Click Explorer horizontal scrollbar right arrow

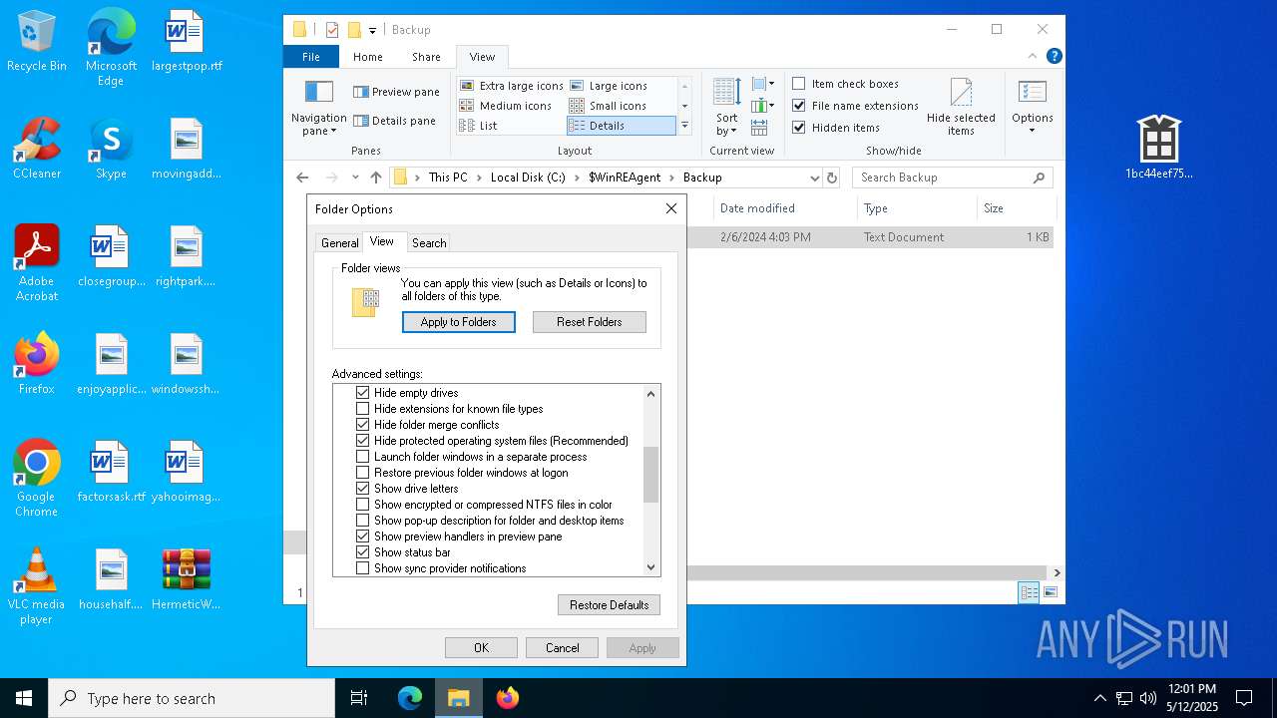tap(1057, 573)
